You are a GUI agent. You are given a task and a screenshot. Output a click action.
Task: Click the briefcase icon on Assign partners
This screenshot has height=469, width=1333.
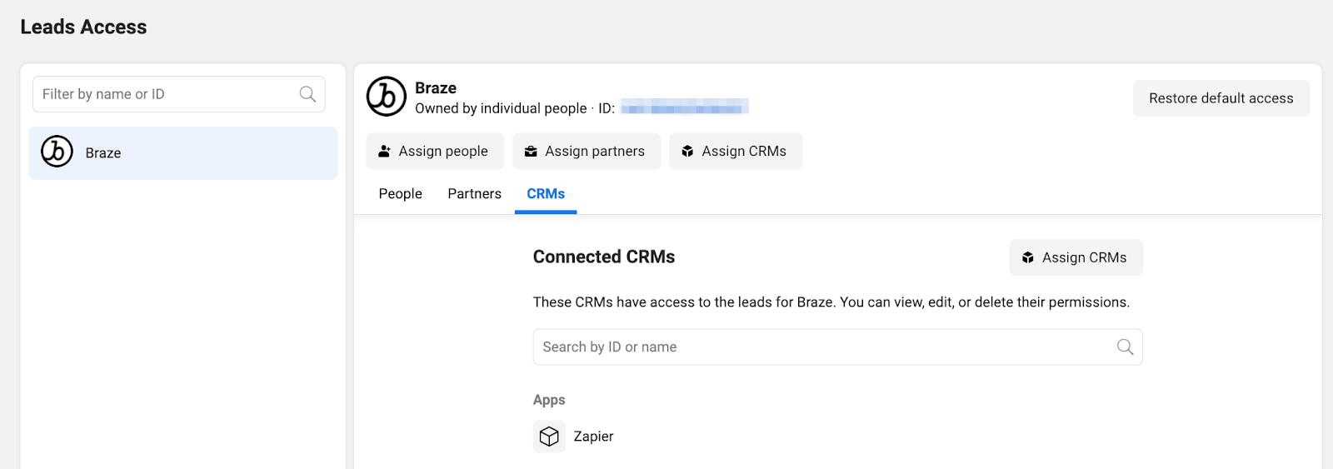(531, 151)
